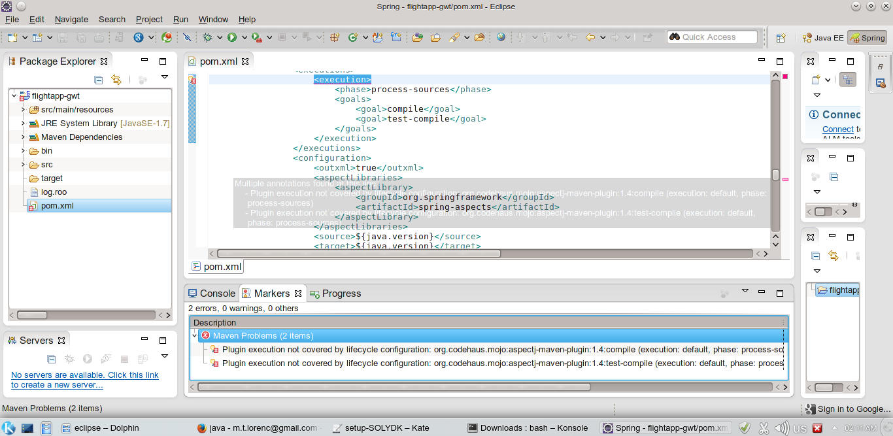Open the Run configurations dropdown arrow
This screenshot has height=436, width=893.
[244, 37]
